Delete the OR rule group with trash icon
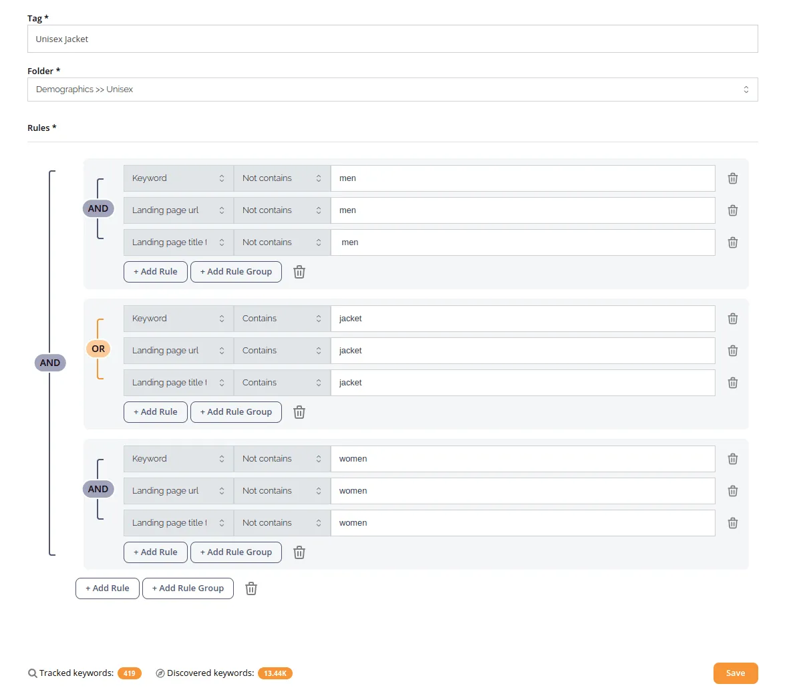This screenshot has height=694, width=791. (299, 412)
